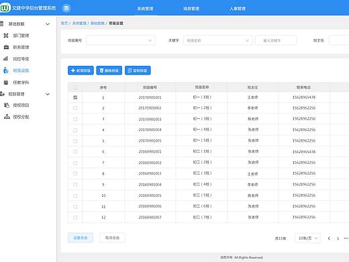Check the checkbox for row 6
The width and height of the screenshot is (349, 262).
tap(75, 152)
